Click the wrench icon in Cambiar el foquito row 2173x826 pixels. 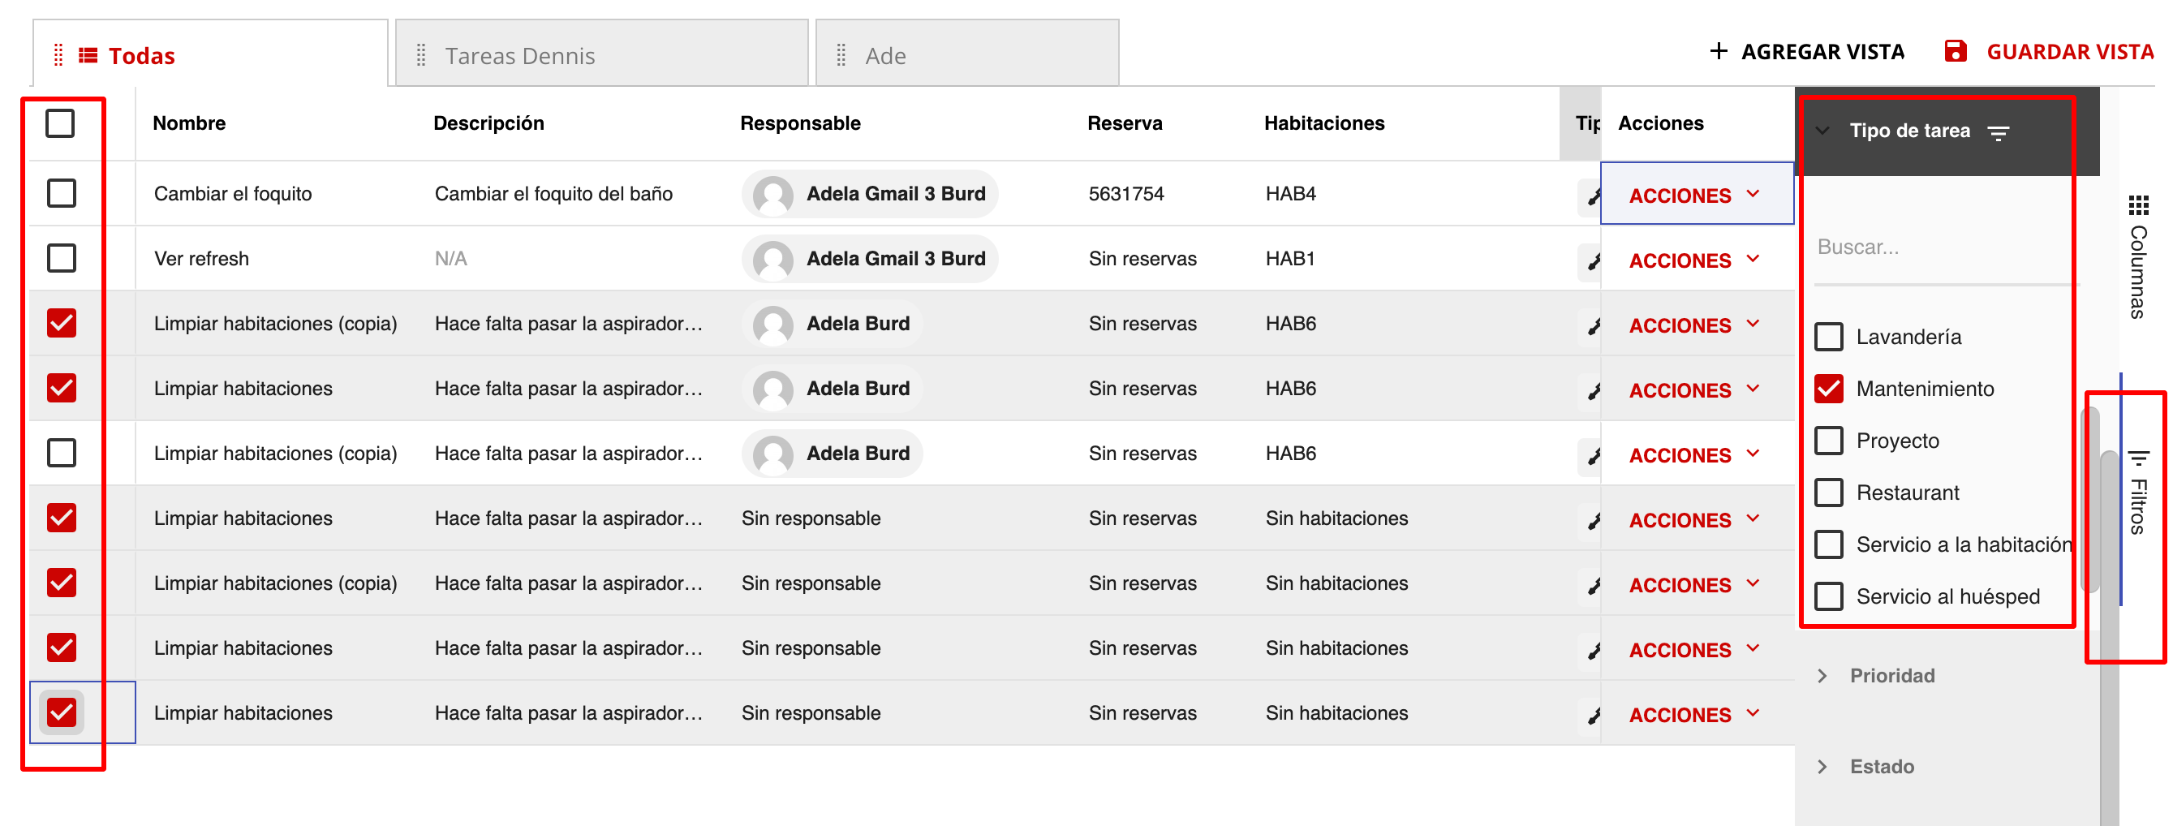coord(1593,196)
